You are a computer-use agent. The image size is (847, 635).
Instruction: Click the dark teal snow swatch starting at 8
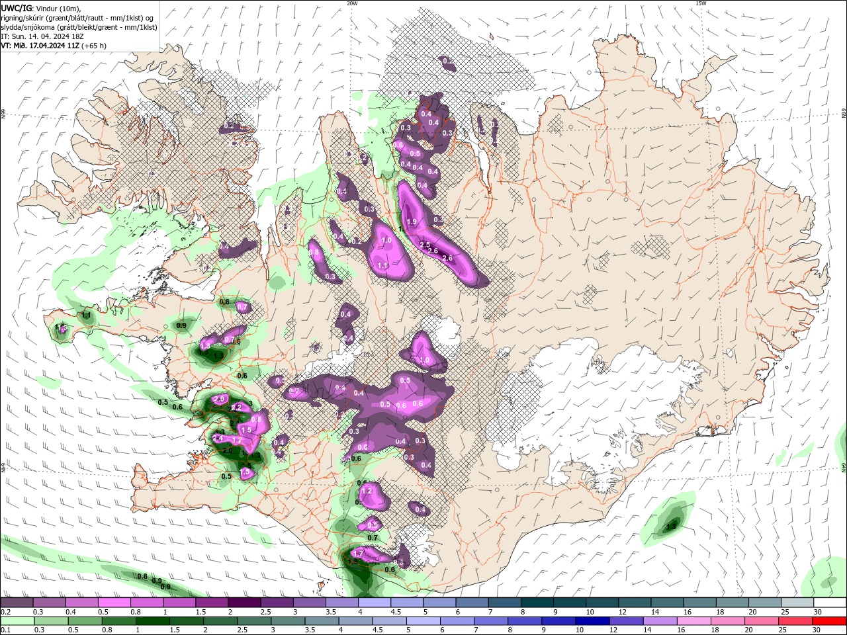(537, 603)
